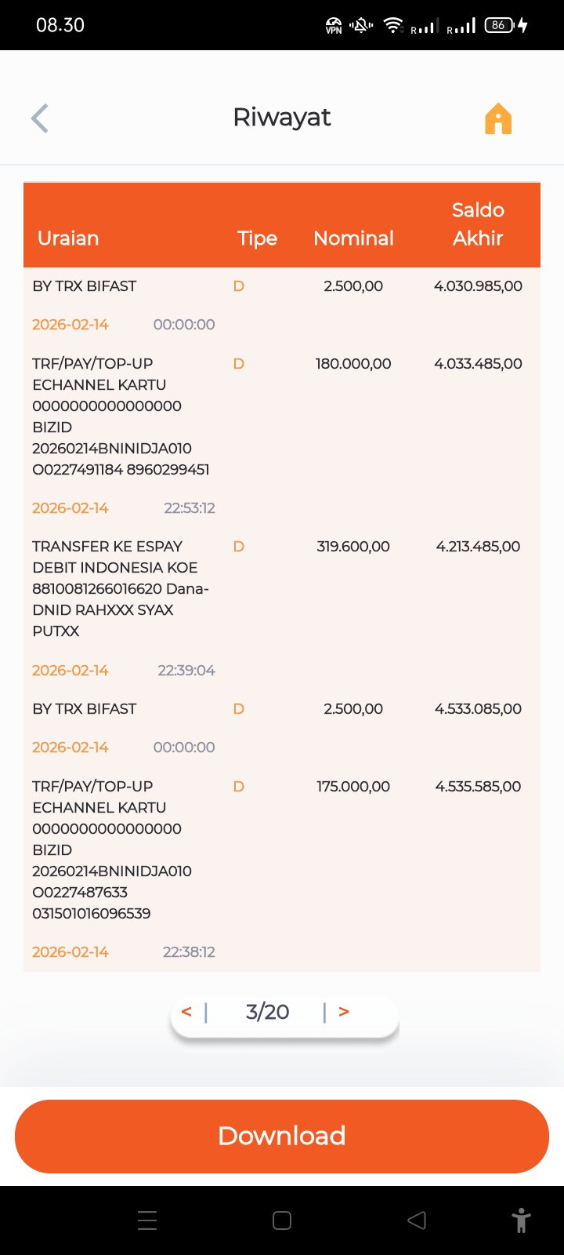Viewport: 564px width, 1255px height.
Task: Open the TRANSFER KE ESPAY transaction row
Action: click(x=282, y=608)
